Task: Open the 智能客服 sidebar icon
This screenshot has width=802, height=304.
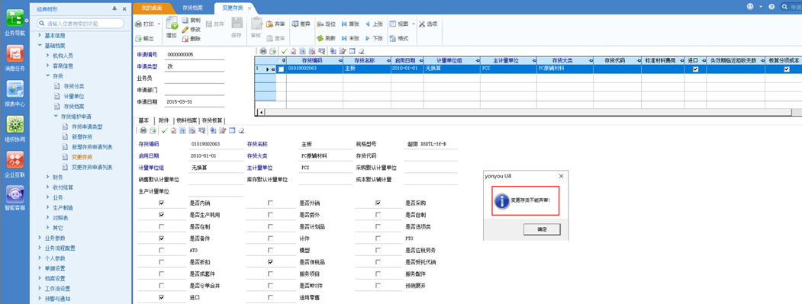Action: click(x=14, y=194)
